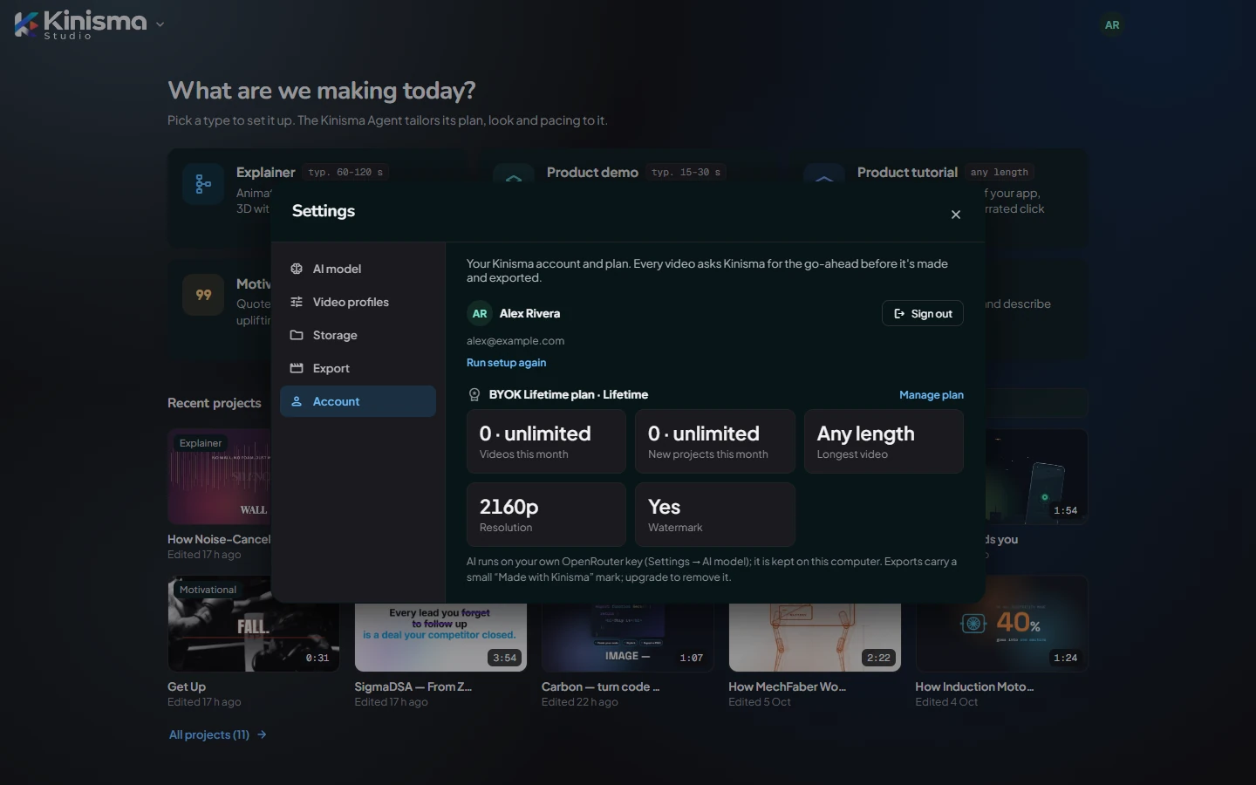The image size is (1256, 785).
Task: Click the "What are we making today?" heading
Action: 322,91
